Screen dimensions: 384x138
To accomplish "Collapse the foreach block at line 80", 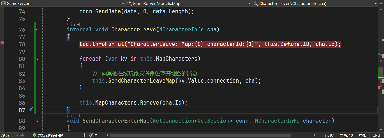I will point(37,59).
